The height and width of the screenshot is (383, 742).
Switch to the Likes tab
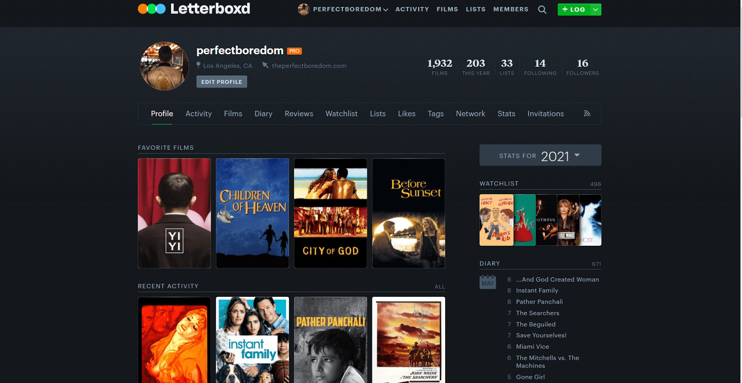pyautogui.click(x=407, y=114)
